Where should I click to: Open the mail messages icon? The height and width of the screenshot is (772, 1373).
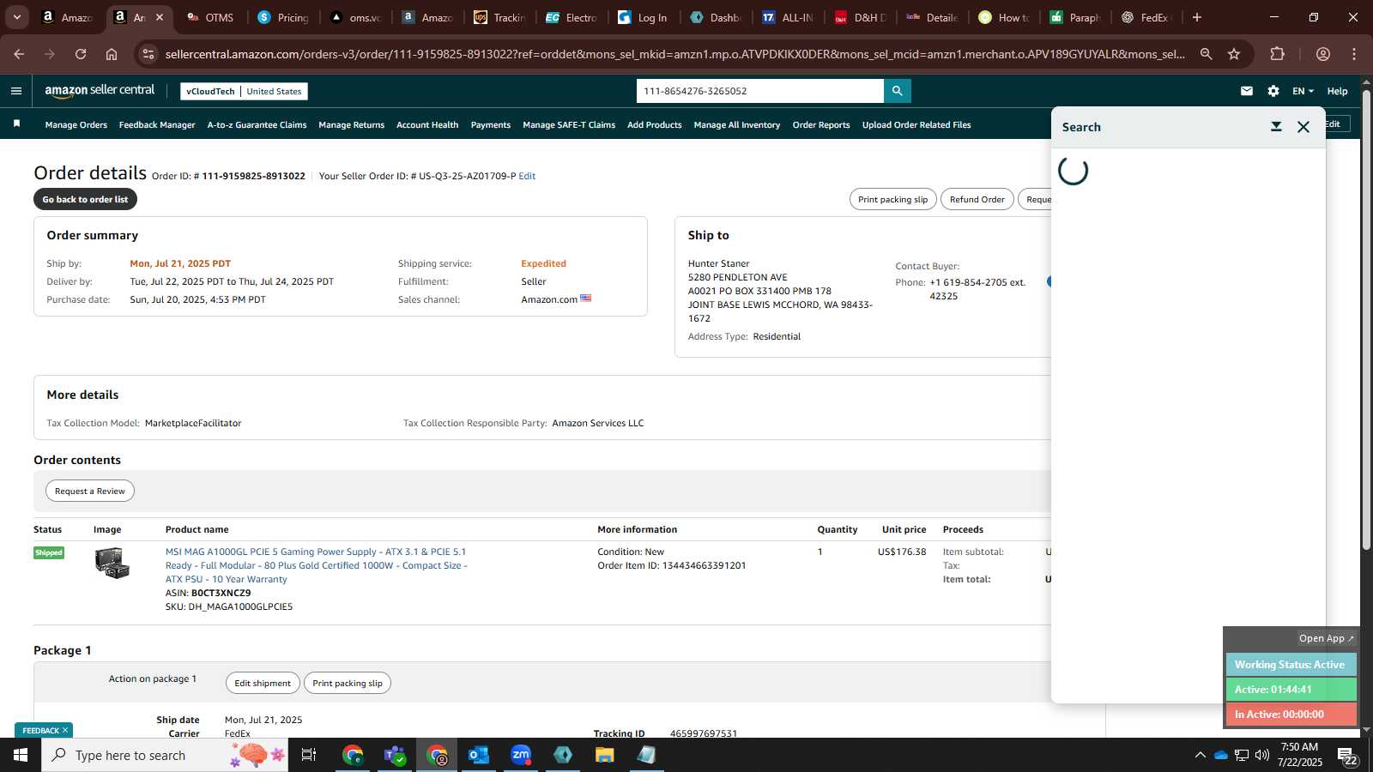coord(1247,91)
